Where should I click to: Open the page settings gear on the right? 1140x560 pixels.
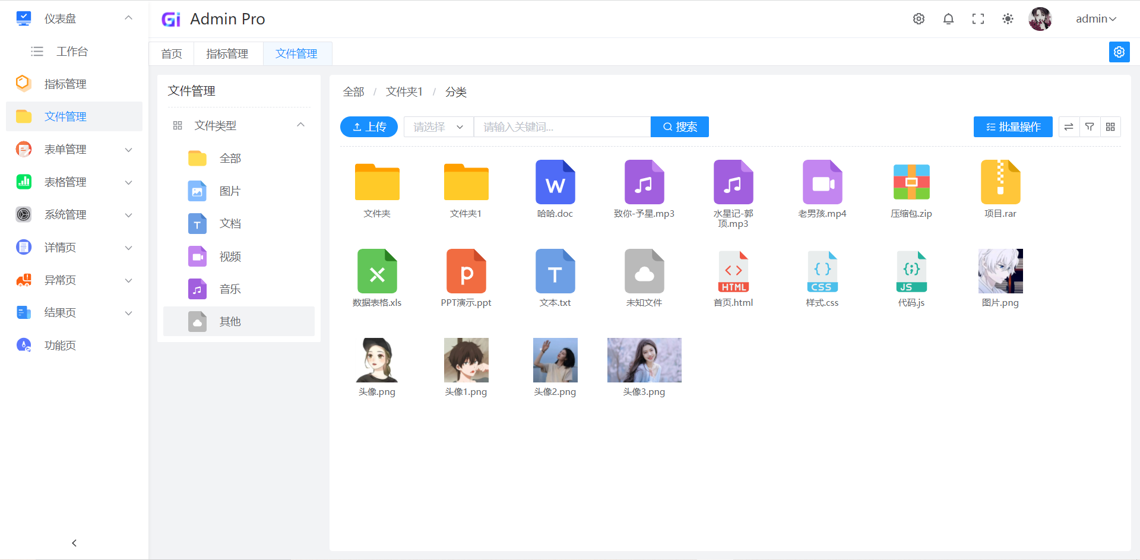(x=1119, y=52)
